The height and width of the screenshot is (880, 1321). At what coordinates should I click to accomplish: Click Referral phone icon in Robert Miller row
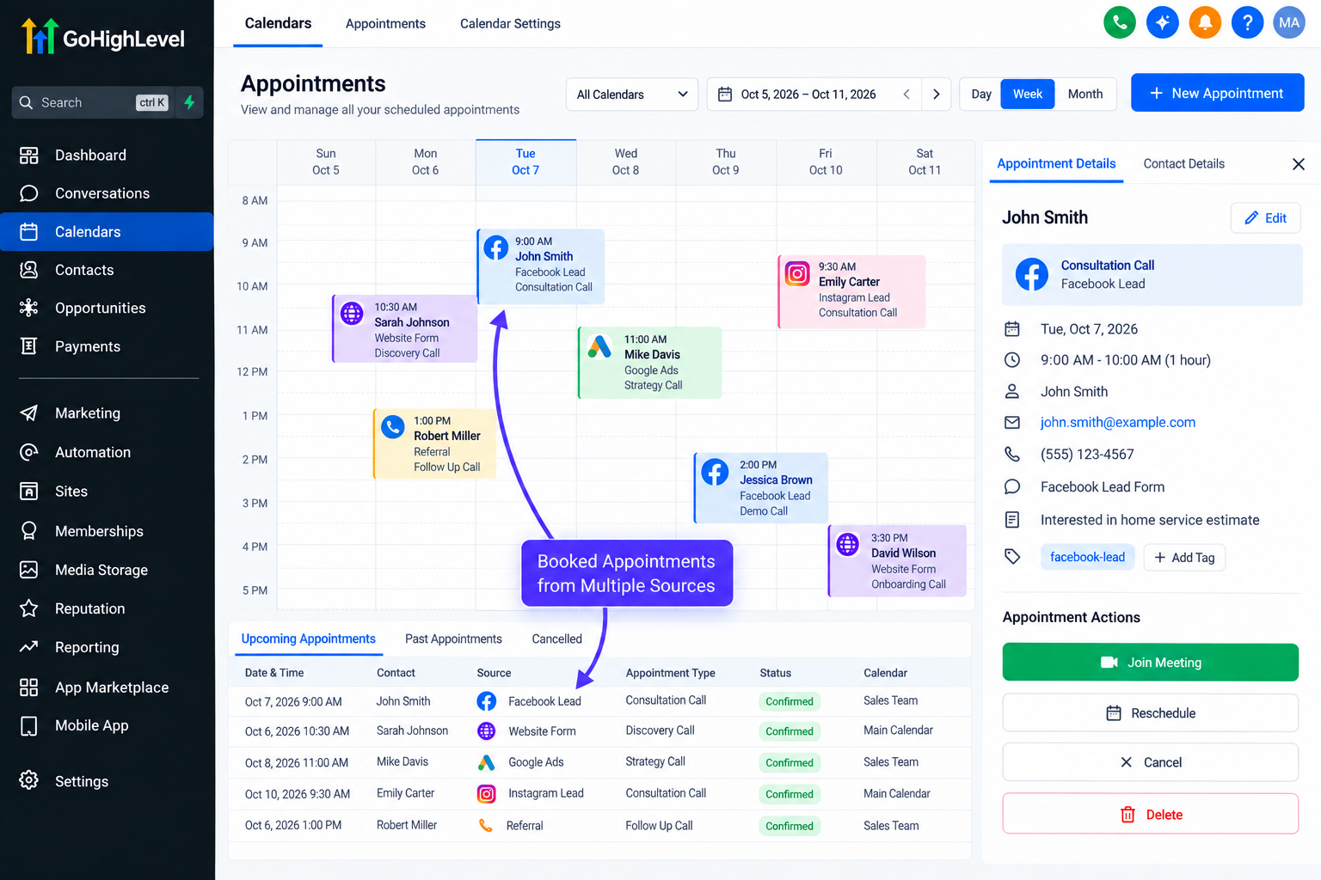coord(486,826)
